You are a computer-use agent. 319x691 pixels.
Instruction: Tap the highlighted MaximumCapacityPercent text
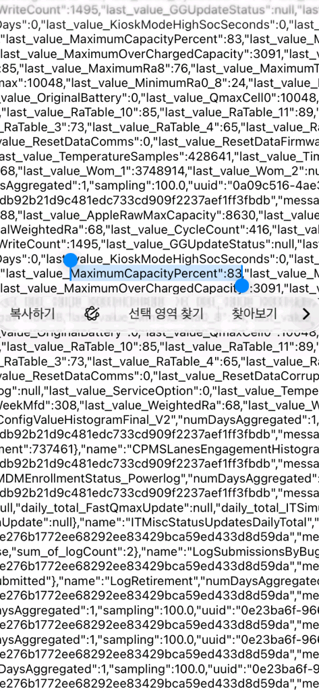(146, 273)
